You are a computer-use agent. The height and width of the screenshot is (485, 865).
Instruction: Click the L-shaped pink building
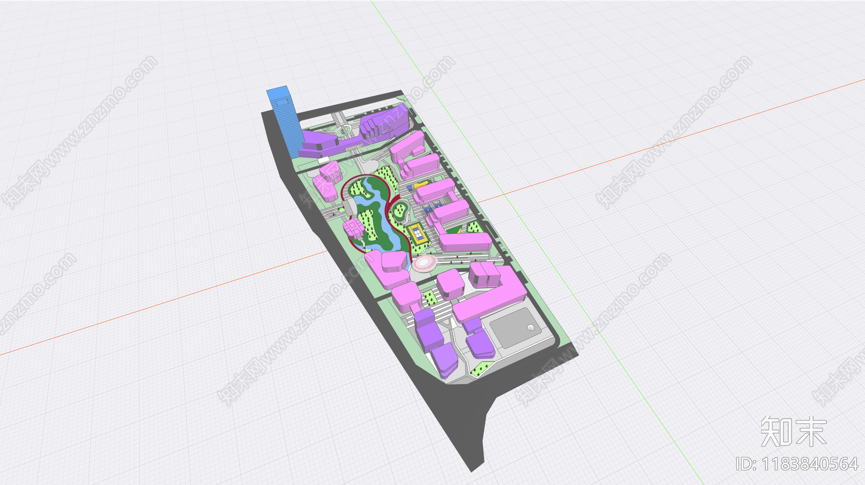coord(490,296)
